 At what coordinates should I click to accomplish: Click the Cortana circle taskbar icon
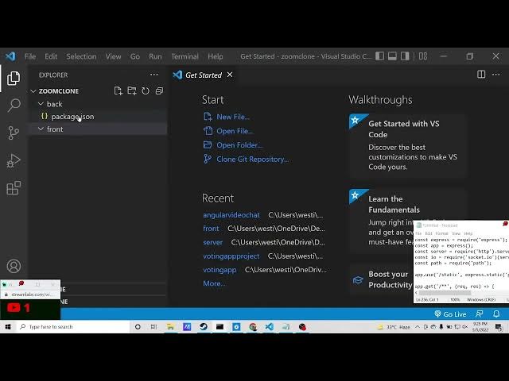coord(138,327)
